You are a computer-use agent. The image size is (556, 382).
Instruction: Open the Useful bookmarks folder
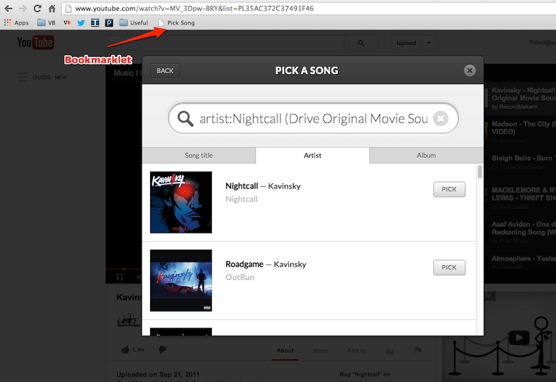click(x=133, y=23)
